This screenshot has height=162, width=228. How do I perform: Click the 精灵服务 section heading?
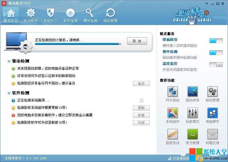tap(167, 34)
